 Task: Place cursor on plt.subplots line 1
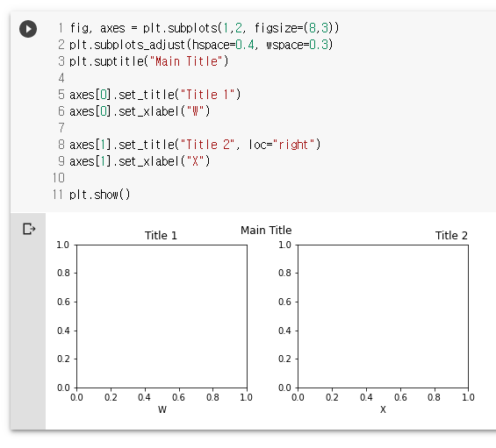coord(204,28)
